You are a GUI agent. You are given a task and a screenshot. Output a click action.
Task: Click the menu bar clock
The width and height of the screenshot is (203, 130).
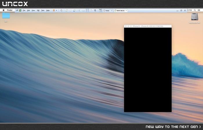tap(189, 10)
